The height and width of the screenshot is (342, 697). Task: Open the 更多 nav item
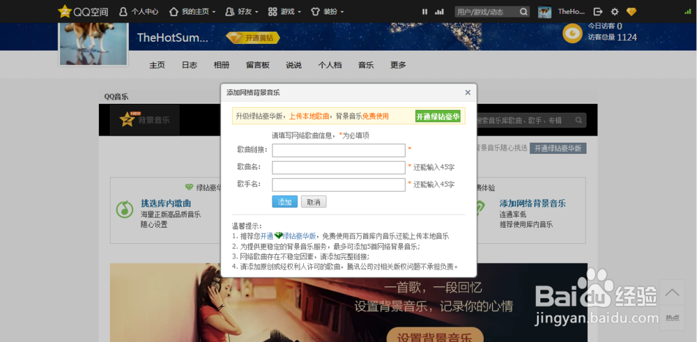398,65
